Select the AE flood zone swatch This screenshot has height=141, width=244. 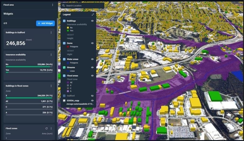[68, 83]
